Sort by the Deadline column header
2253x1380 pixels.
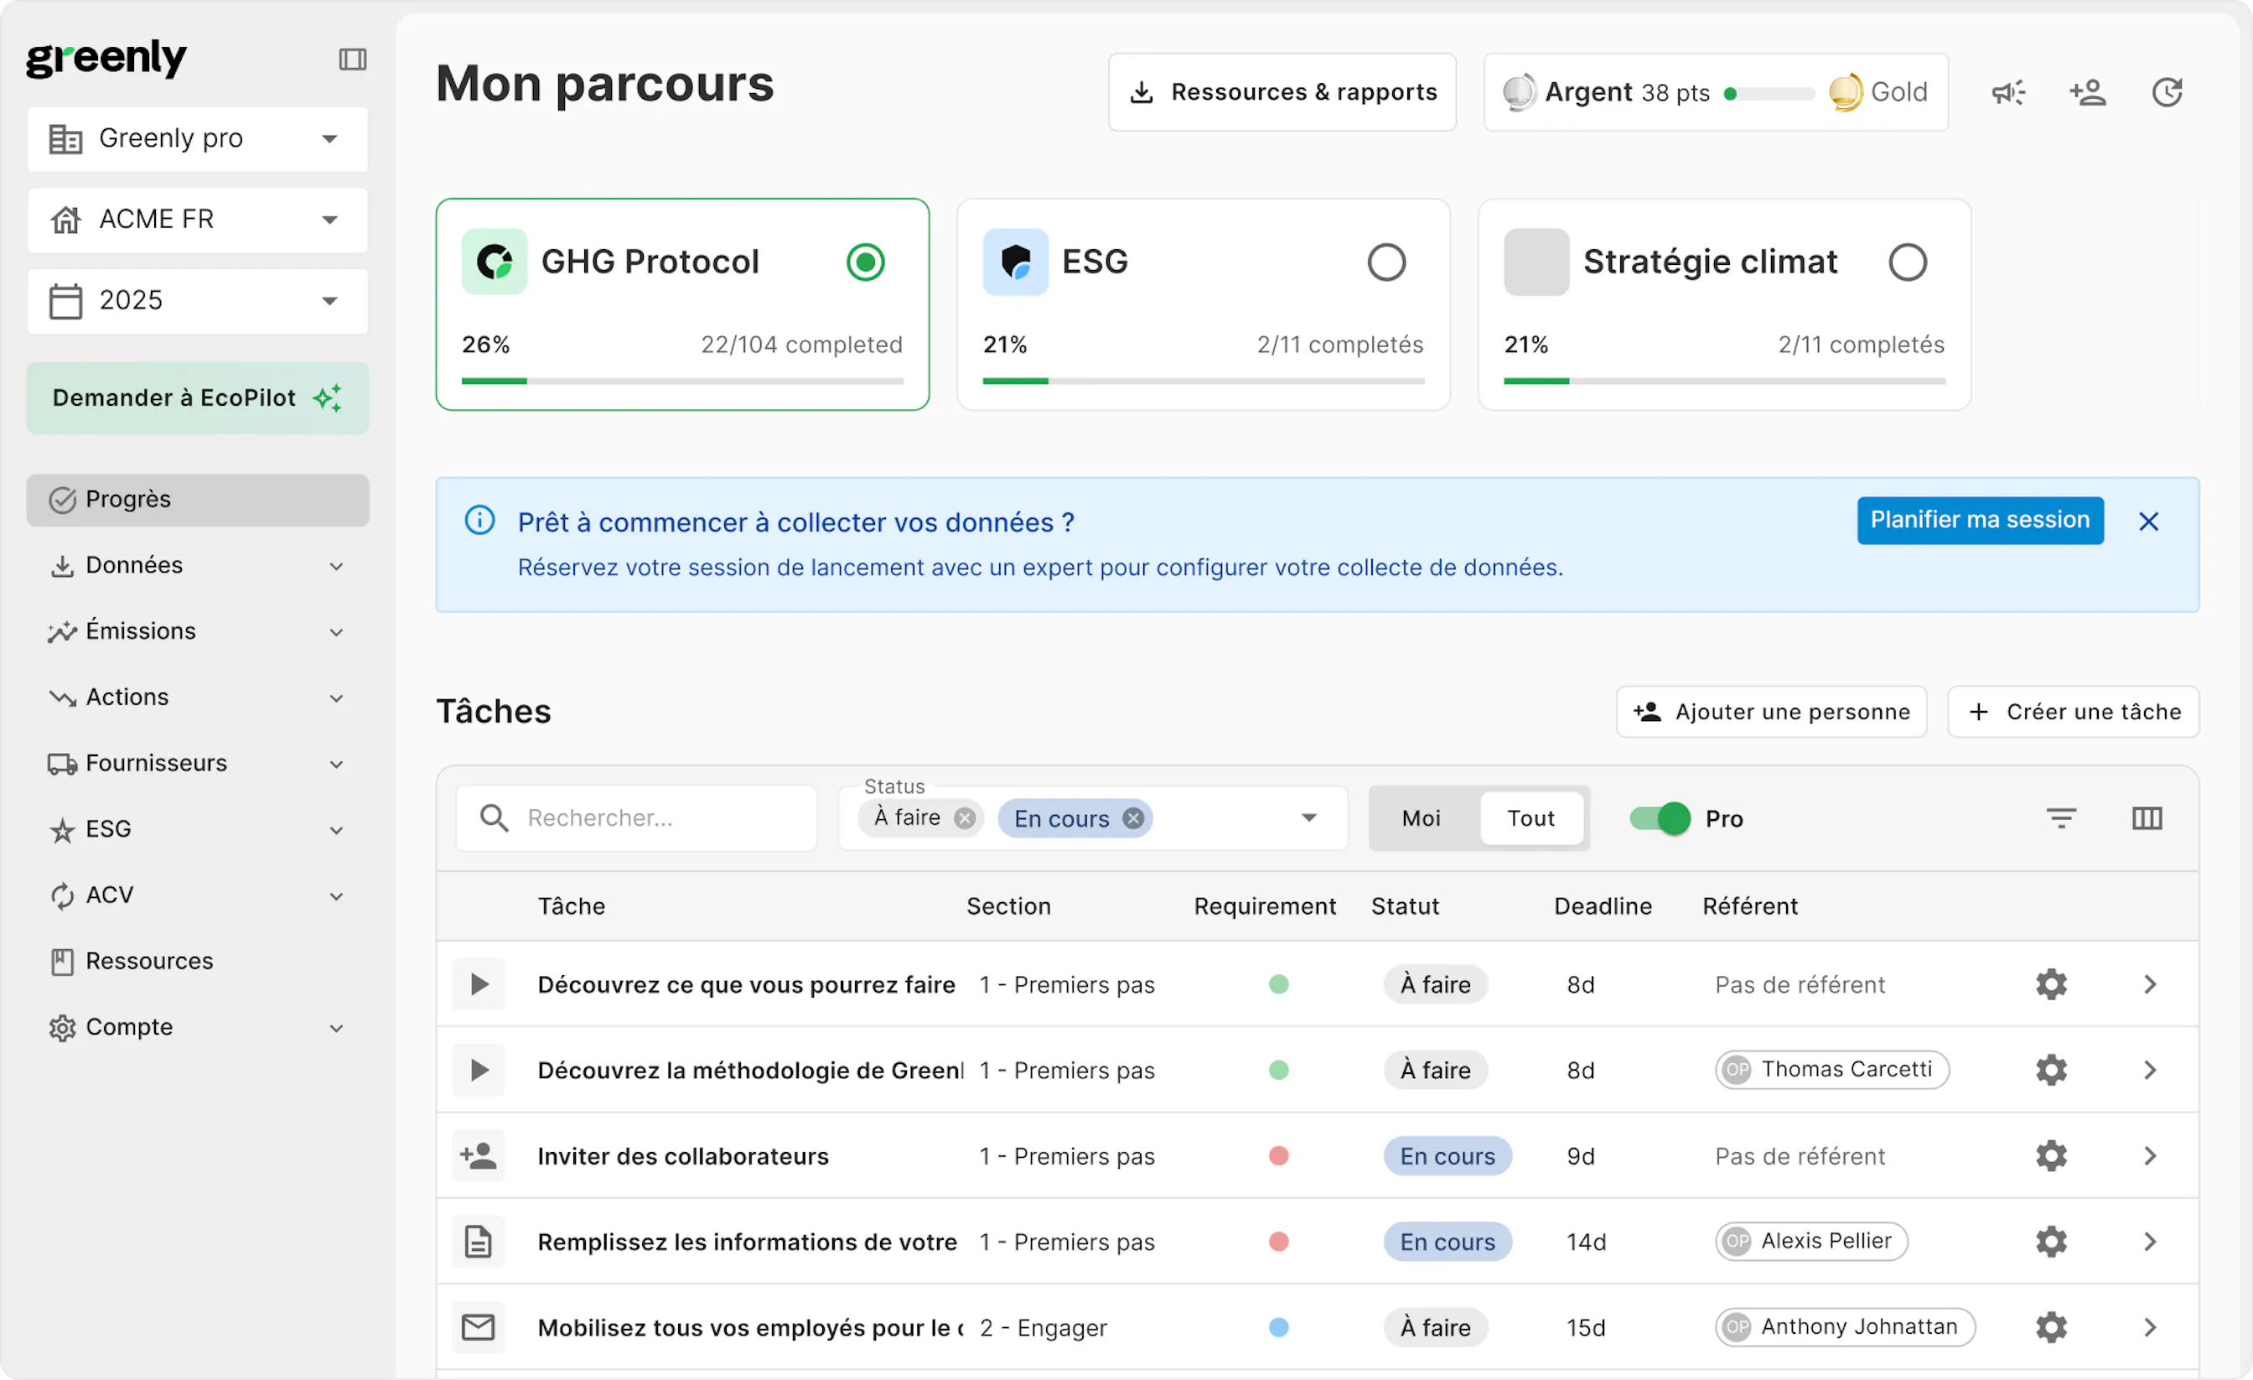point(1603,906)
